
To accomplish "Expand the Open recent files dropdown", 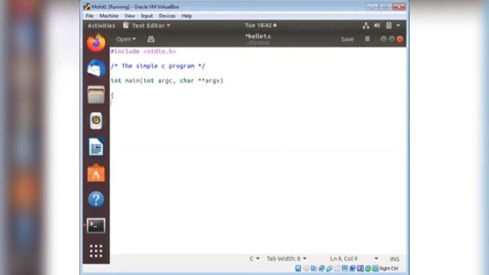I will coord(126,39).
